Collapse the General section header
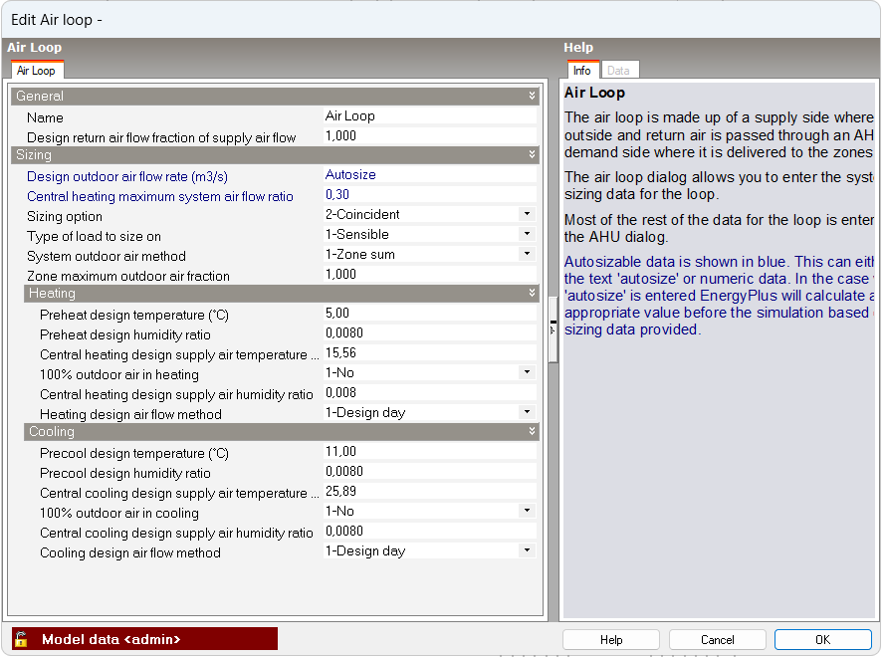The width and height of the screenshot is (886, 657). pyautogui.click(x=533, y=97)
